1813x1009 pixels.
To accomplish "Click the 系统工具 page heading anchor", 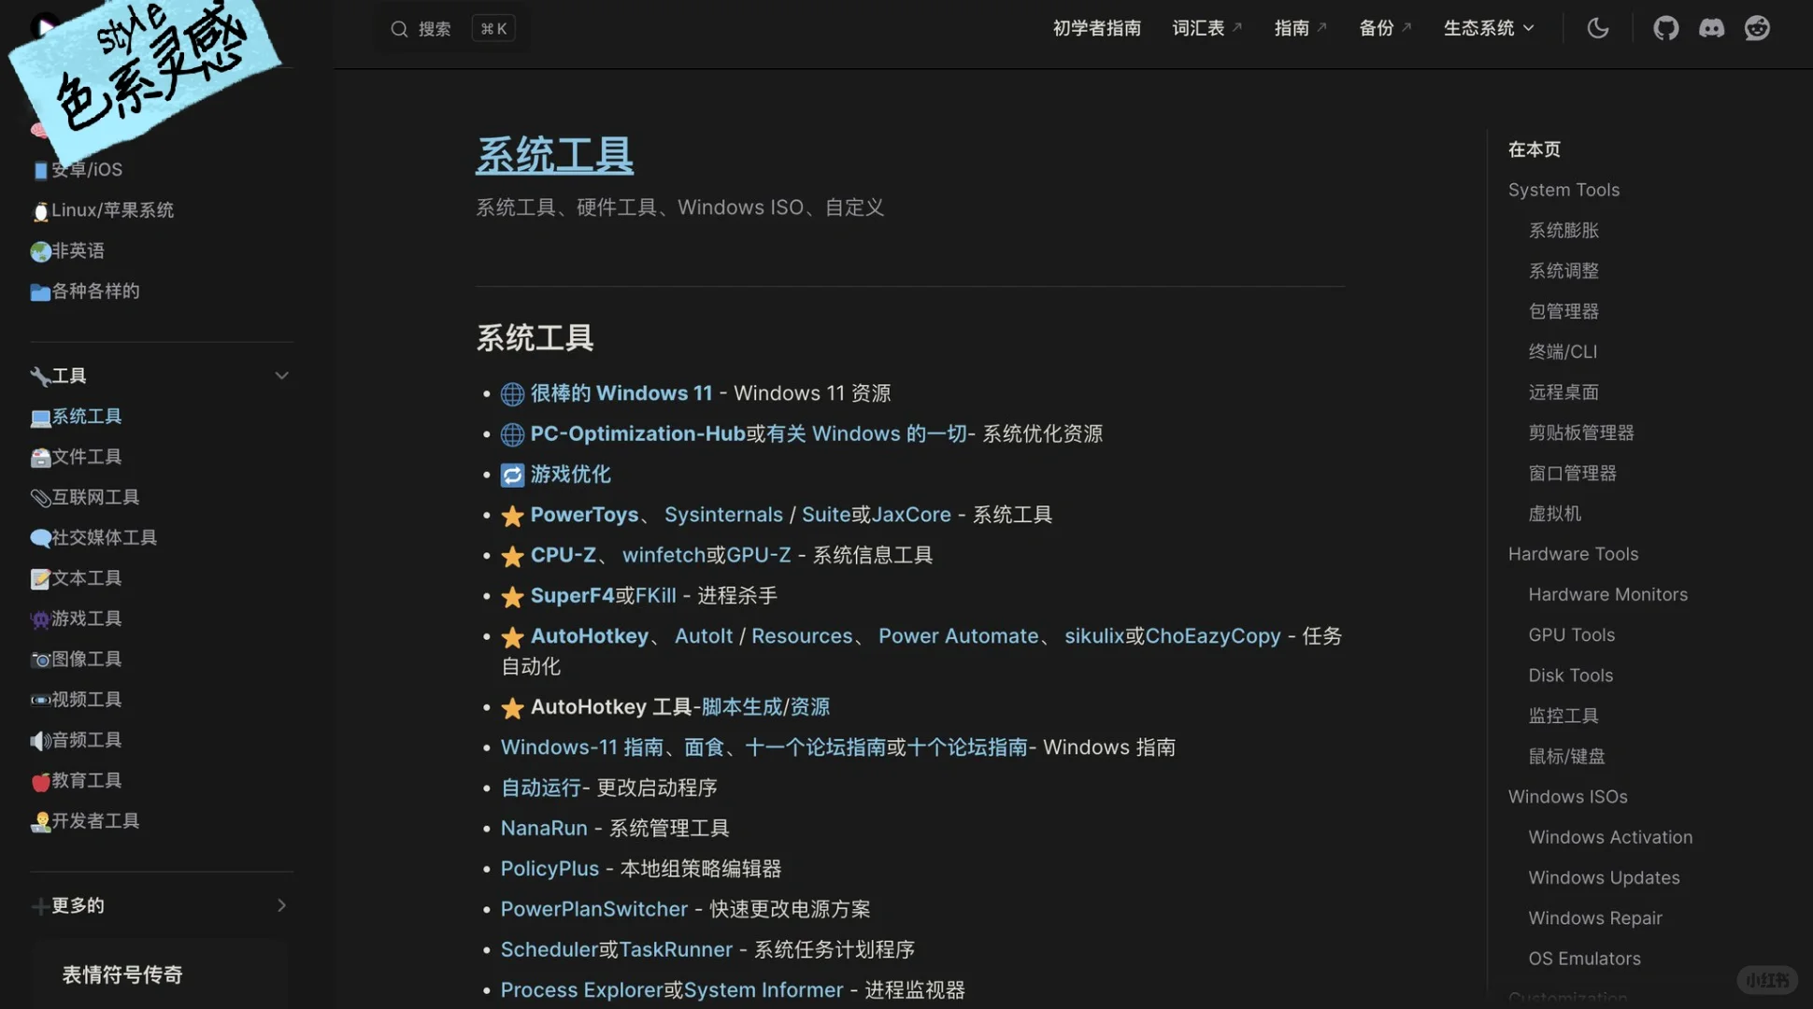I will coord(554,154).
